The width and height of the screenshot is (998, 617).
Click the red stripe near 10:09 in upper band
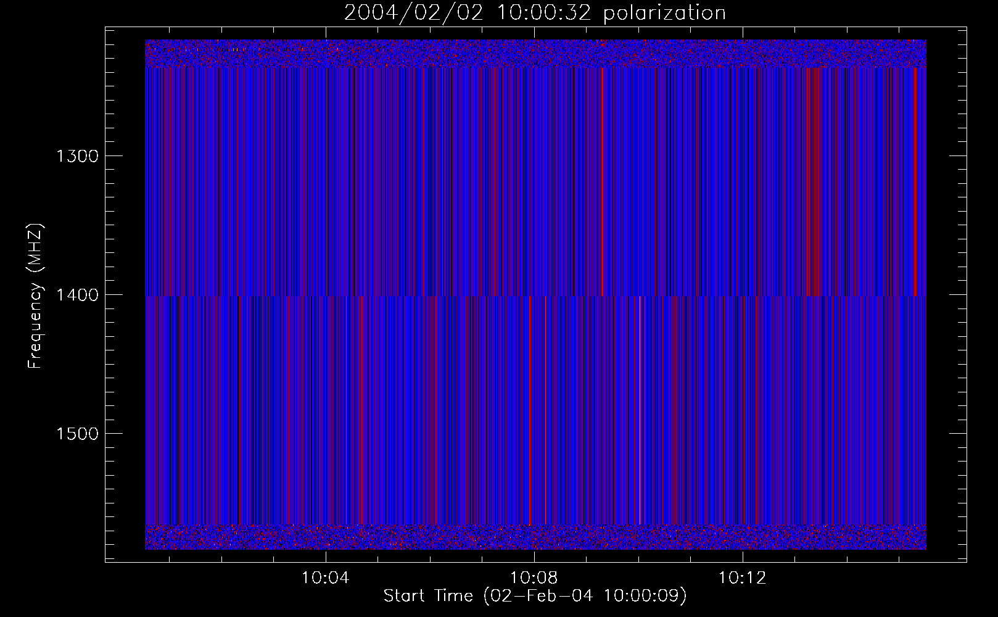tap(602, 181)
